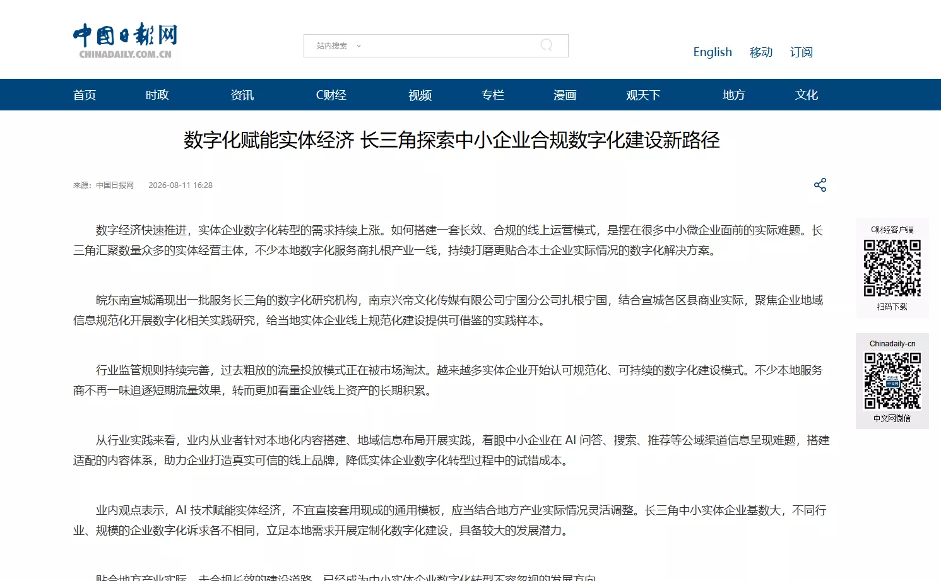Click the search magnifier icon
The image size is (941, 581).
coord(547,45)
